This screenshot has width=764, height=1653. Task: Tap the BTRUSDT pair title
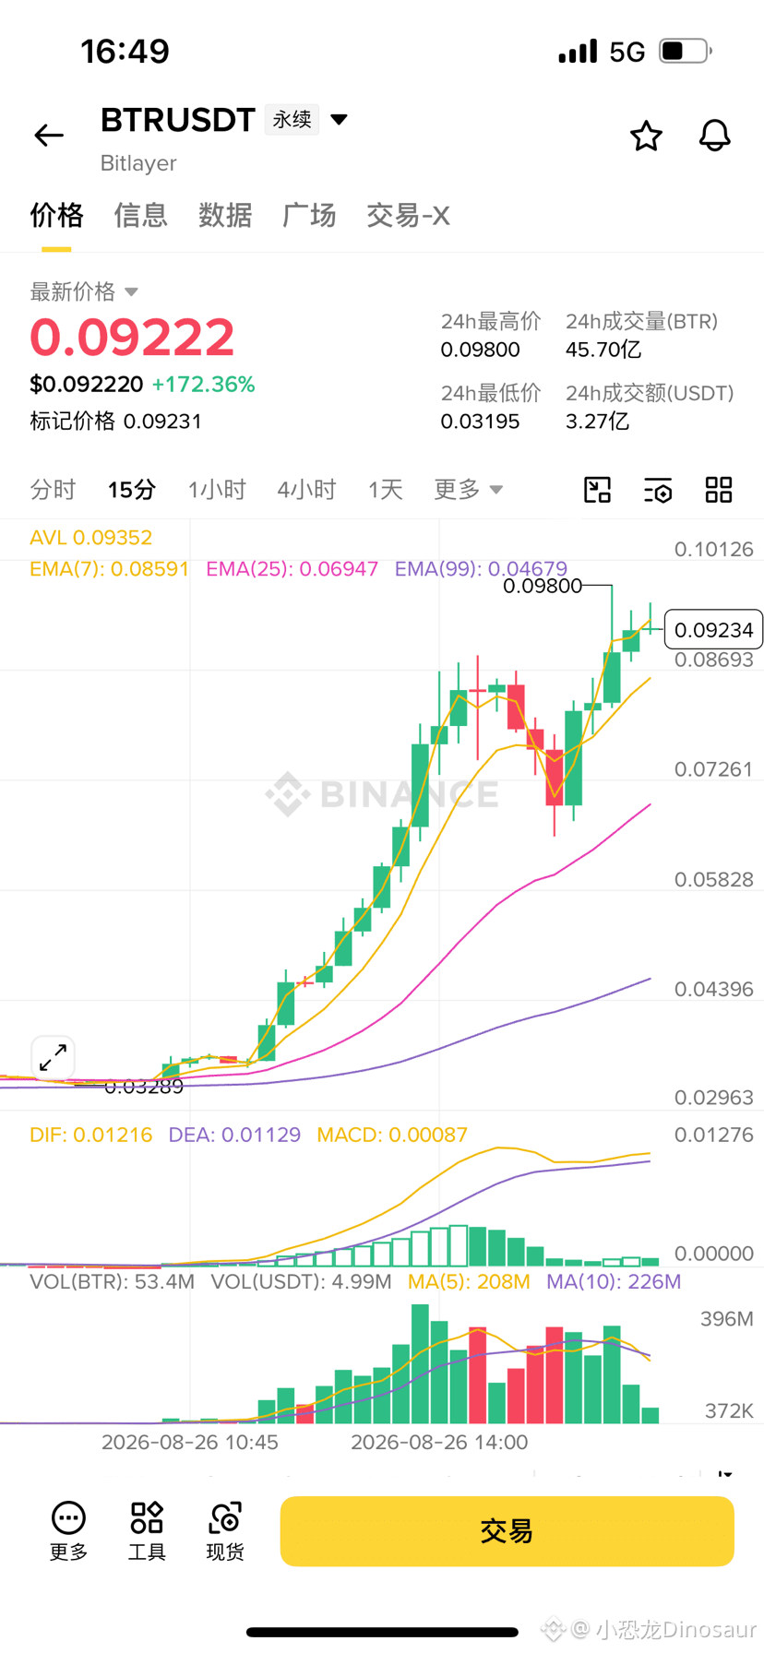tap(177, 120)
